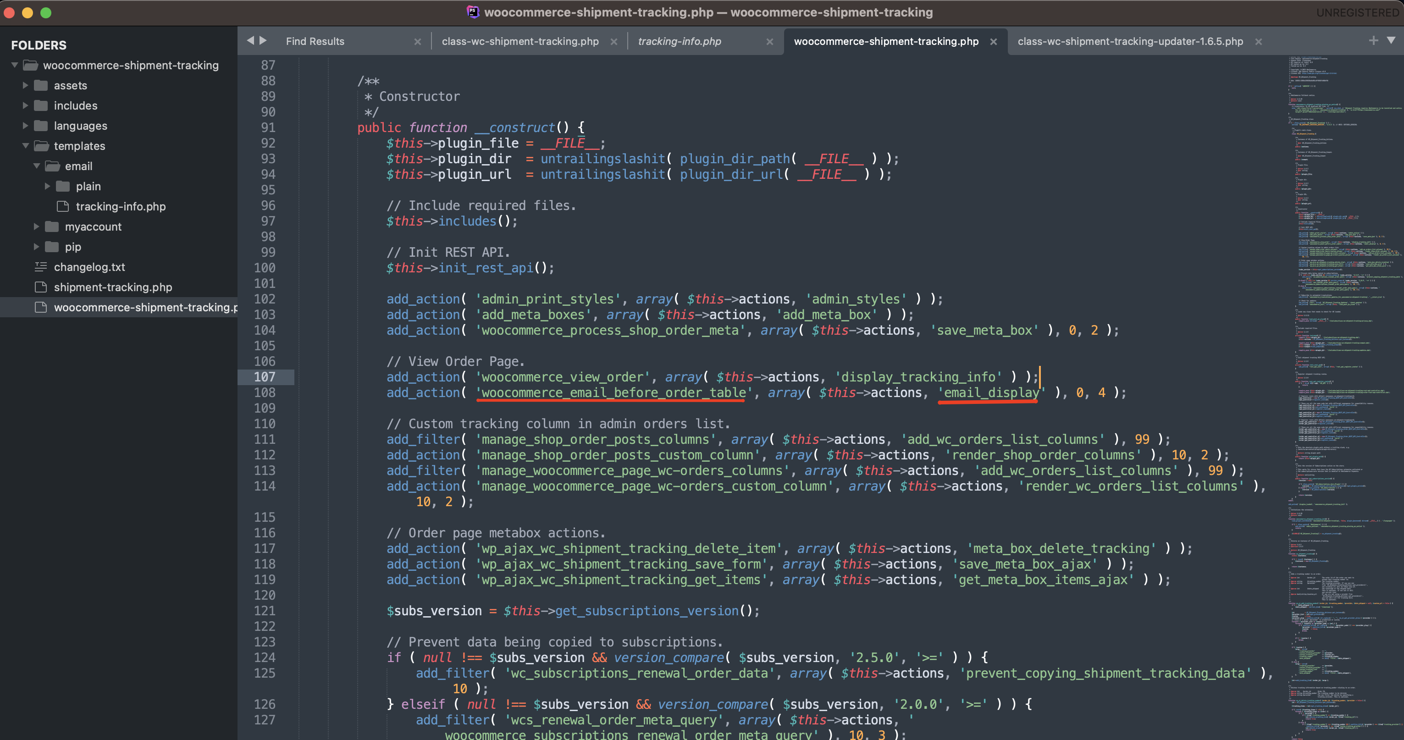Expand the languages folder arrow

25,126
